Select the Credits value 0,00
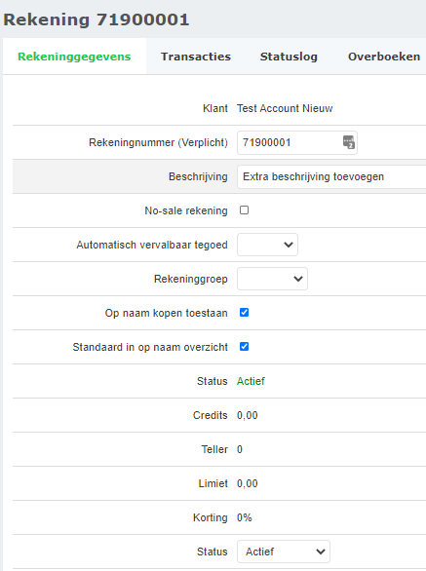Image resolution: width=426 pixels, height=571 pixels. pyautogui.click(x=247, y=415)
